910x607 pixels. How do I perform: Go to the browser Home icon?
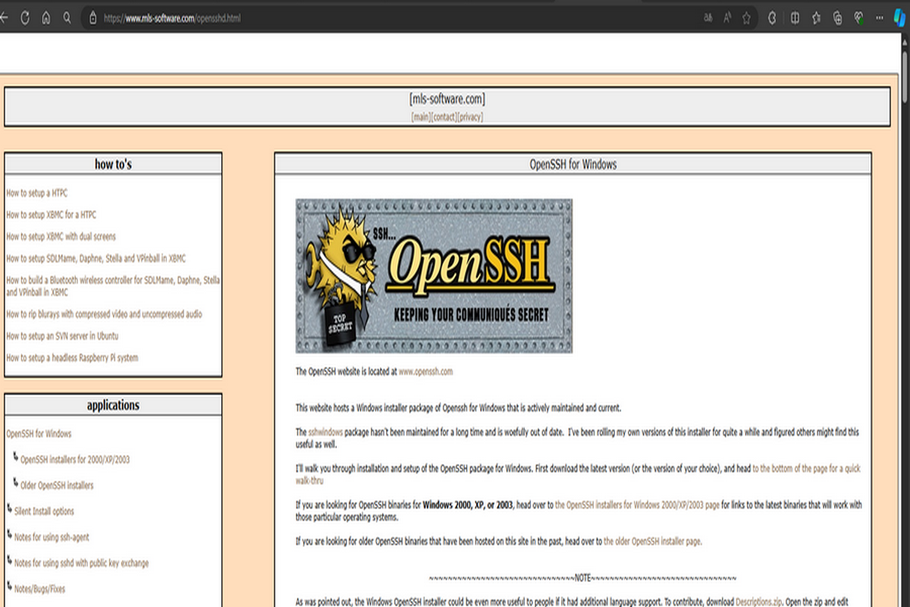click(x=46, y=17)
